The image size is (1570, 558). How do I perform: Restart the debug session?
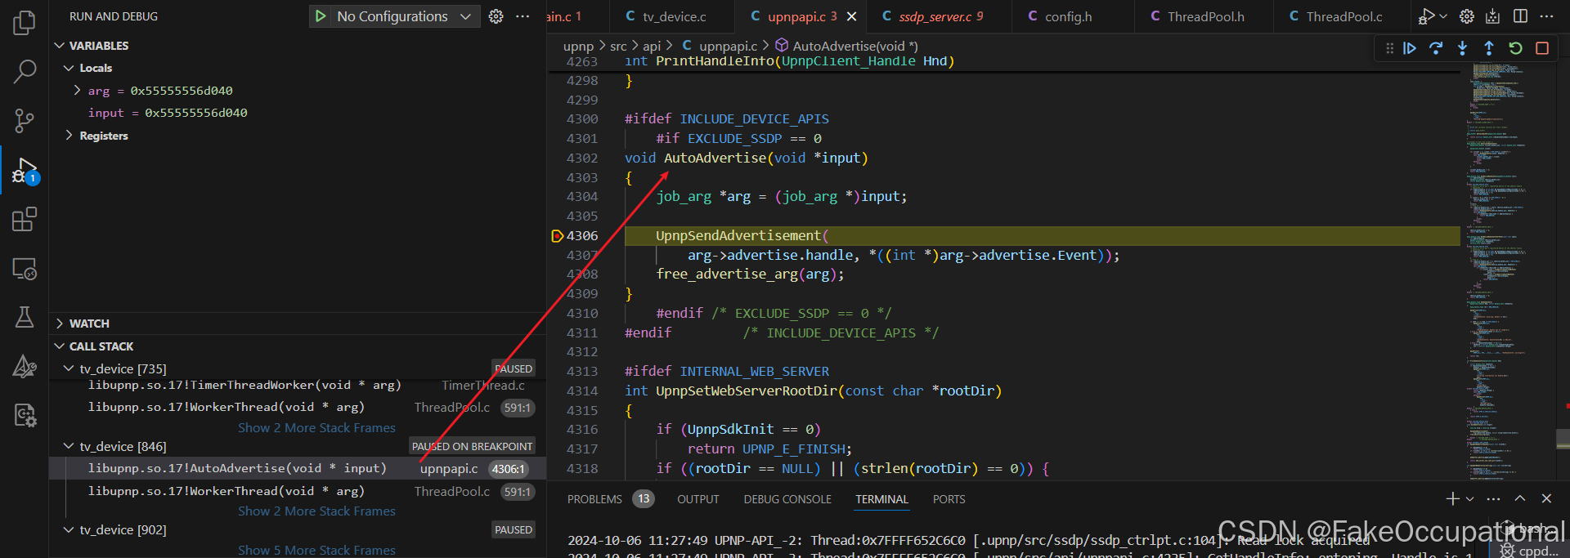tap(1515, 48)
